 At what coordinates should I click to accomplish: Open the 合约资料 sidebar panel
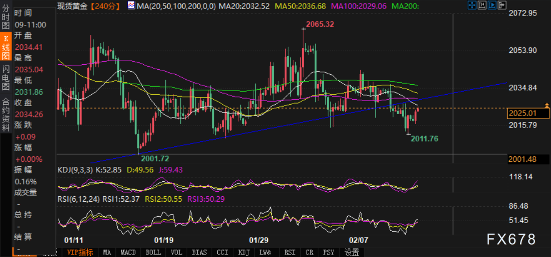[x=6, y=114]
